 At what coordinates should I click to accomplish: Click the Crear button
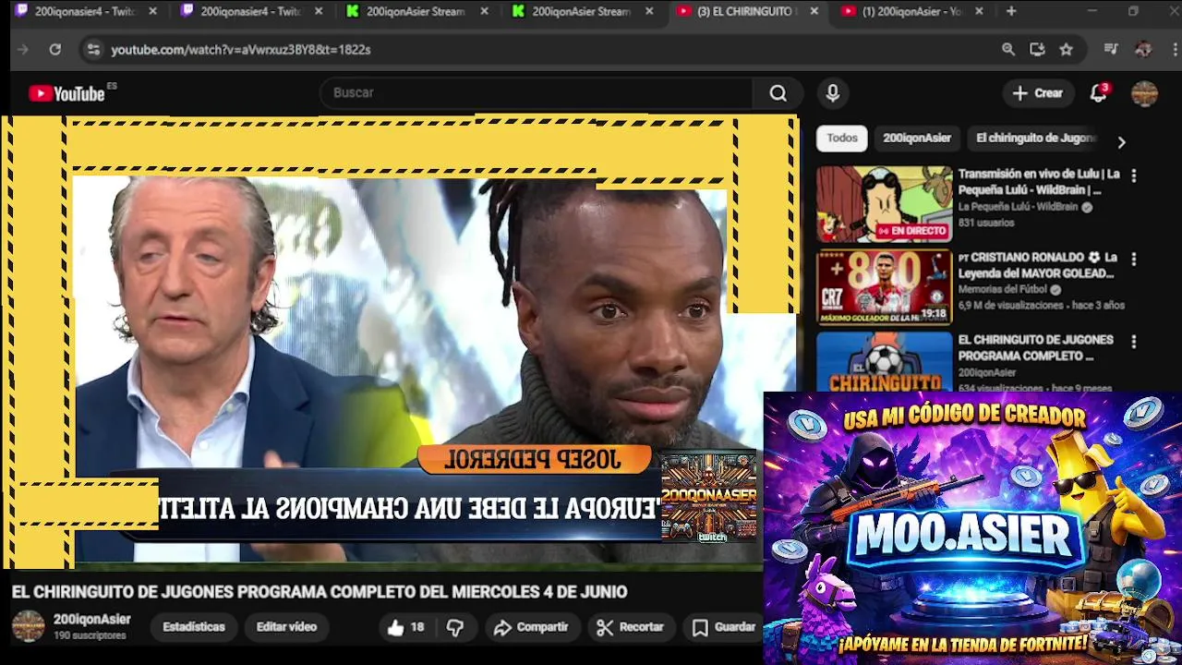click(x=1038, y=93)
